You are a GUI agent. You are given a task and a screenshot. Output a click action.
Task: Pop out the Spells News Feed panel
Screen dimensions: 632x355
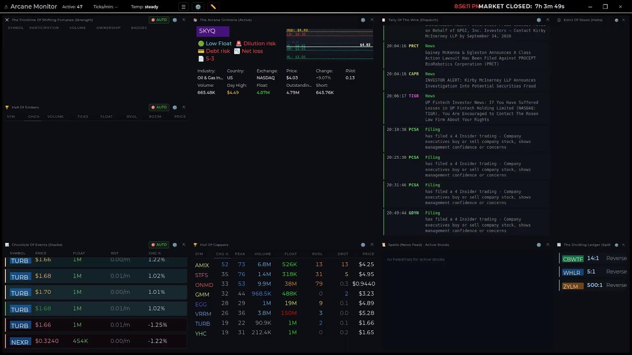(x=548, y=245)
